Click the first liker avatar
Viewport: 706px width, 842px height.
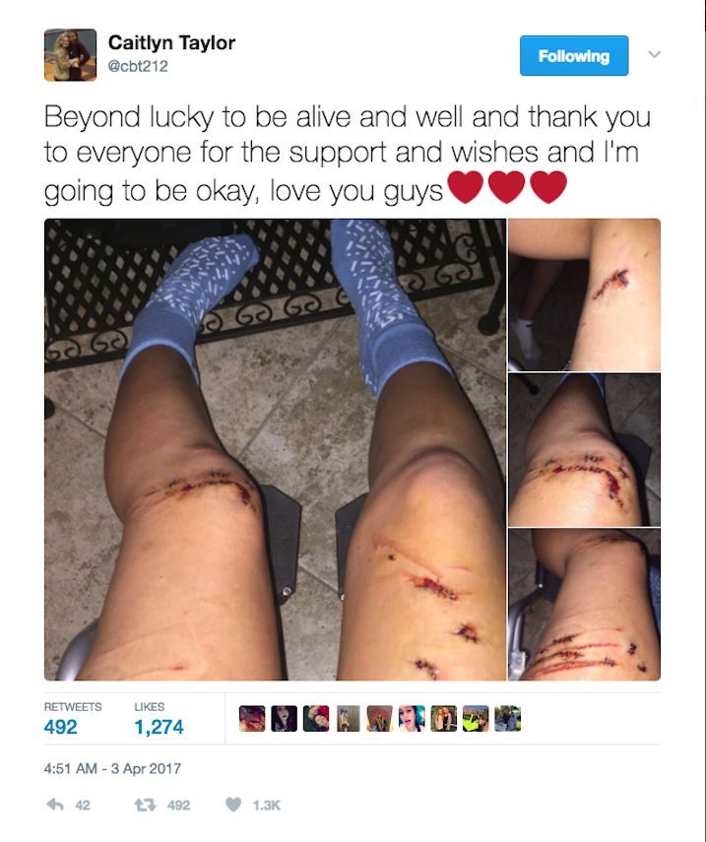(x=252, y=719)
